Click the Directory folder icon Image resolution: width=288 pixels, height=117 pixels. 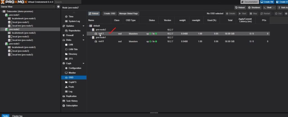66,54
